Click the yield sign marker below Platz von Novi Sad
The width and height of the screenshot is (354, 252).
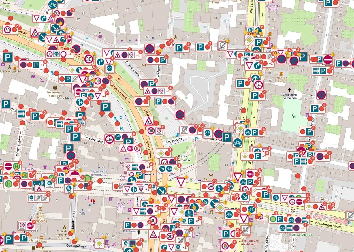pos(181,182)
